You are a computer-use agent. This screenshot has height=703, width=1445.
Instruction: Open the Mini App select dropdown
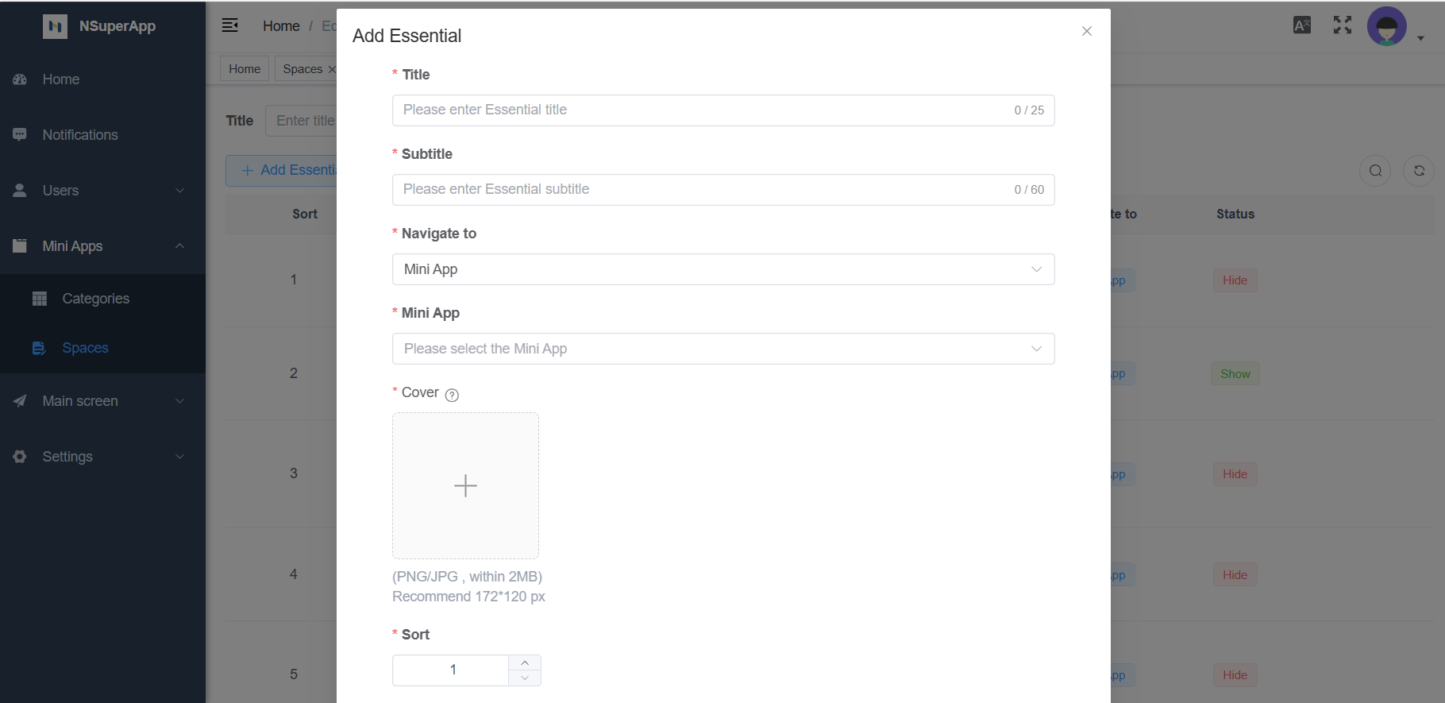722,349
